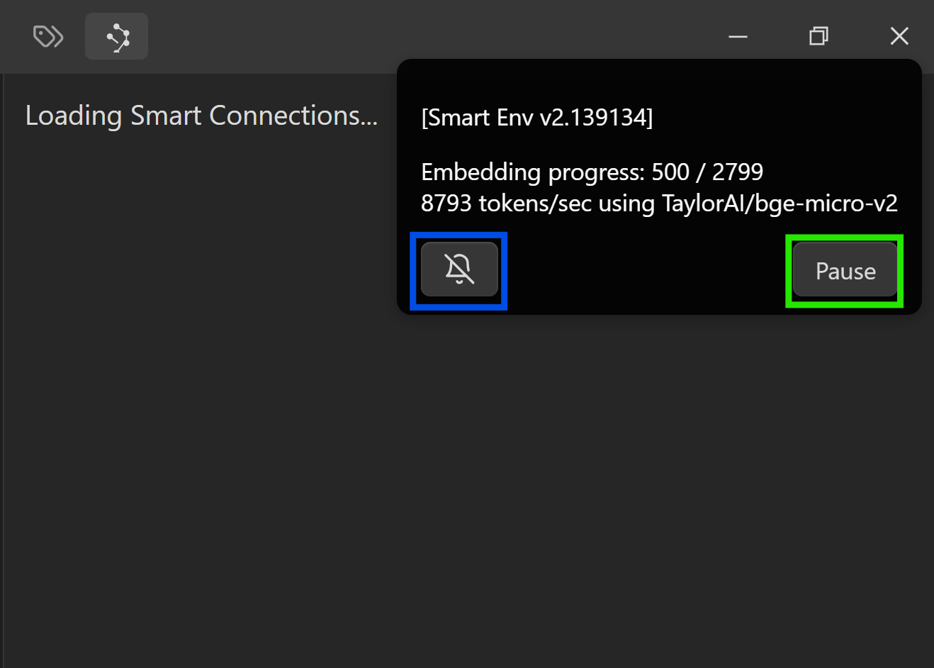Image resolution: width=934 pixels, height=668 pixels.
Task: Click the 8793 tokens rate number
Action: tap(446, 204)
